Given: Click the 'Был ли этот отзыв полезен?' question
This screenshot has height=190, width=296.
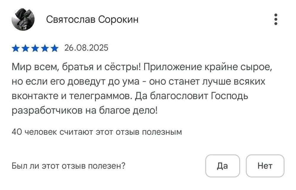Looking at the screenshot, I should (68, 166).
